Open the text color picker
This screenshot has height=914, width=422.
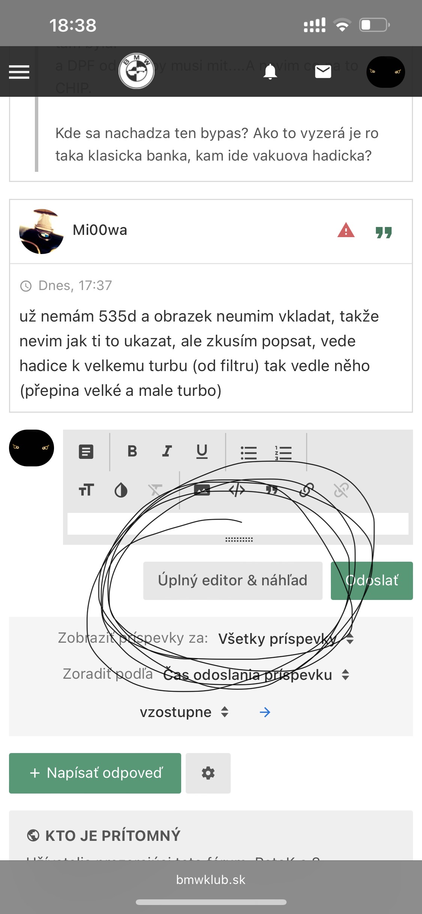(x=121, y=490)
